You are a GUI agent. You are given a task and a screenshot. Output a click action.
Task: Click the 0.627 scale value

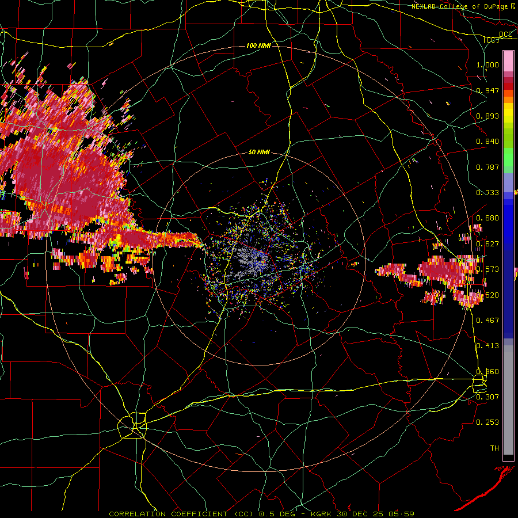pyautogui.click(x=487, y=244)
